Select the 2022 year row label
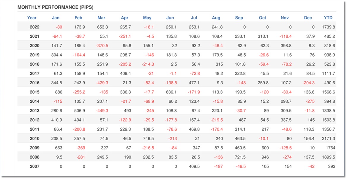The height and width of the screenshot is (179, 347). click(x=34, y=27)
